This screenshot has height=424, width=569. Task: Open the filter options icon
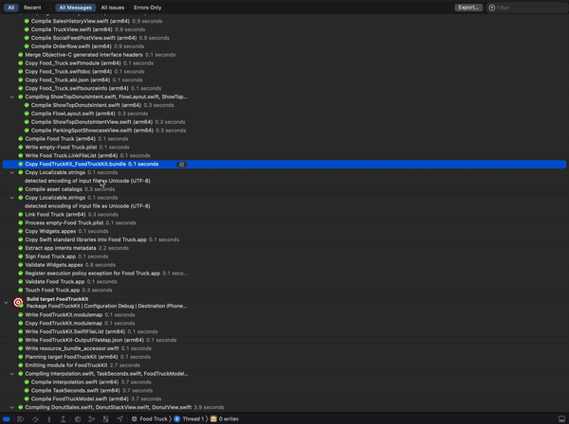pyautogui.click(x=491, y=8)
